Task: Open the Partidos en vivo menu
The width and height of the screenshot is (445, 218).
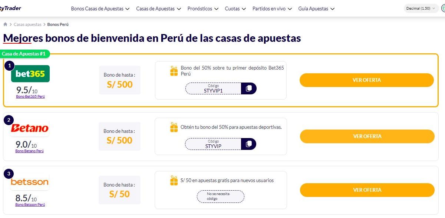Action: (x=272, y=9)
